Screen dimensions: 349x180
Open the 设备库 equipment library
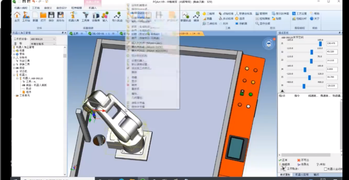click(x=96, y=16)
